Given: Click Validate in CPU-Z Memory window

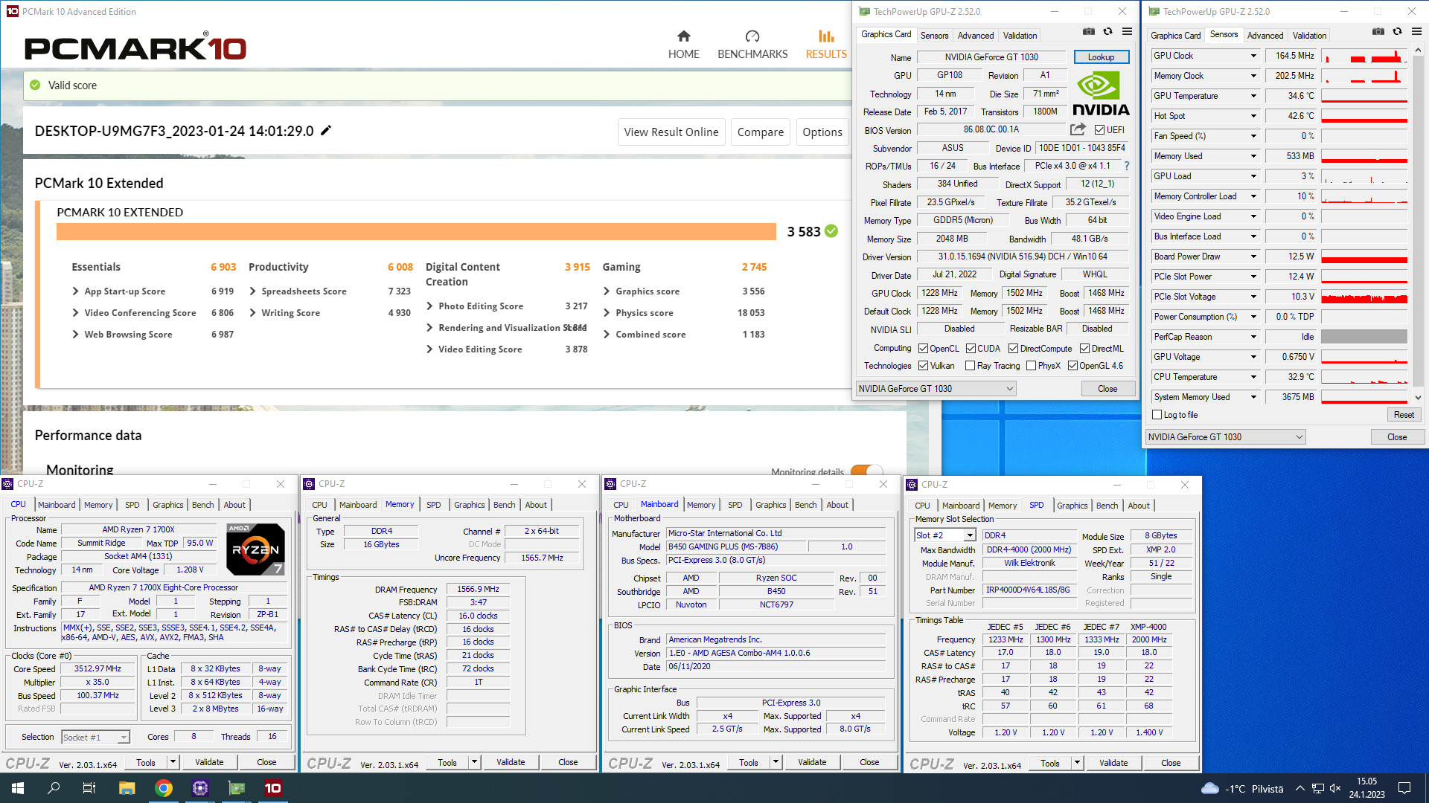Looking at the screenshot, I should click(511, 762).
